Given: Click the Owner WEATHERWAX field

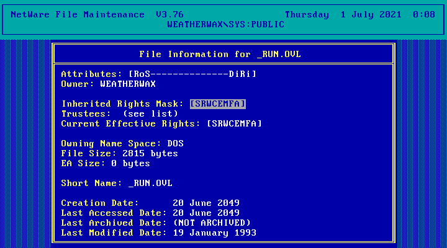Looking at the screenshot, I should coord(127,84).
